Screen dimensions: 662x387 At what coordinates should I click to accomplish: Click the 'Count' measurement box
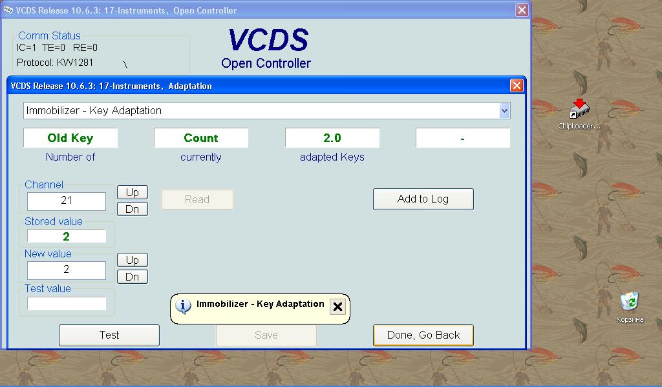pos(201,138)
